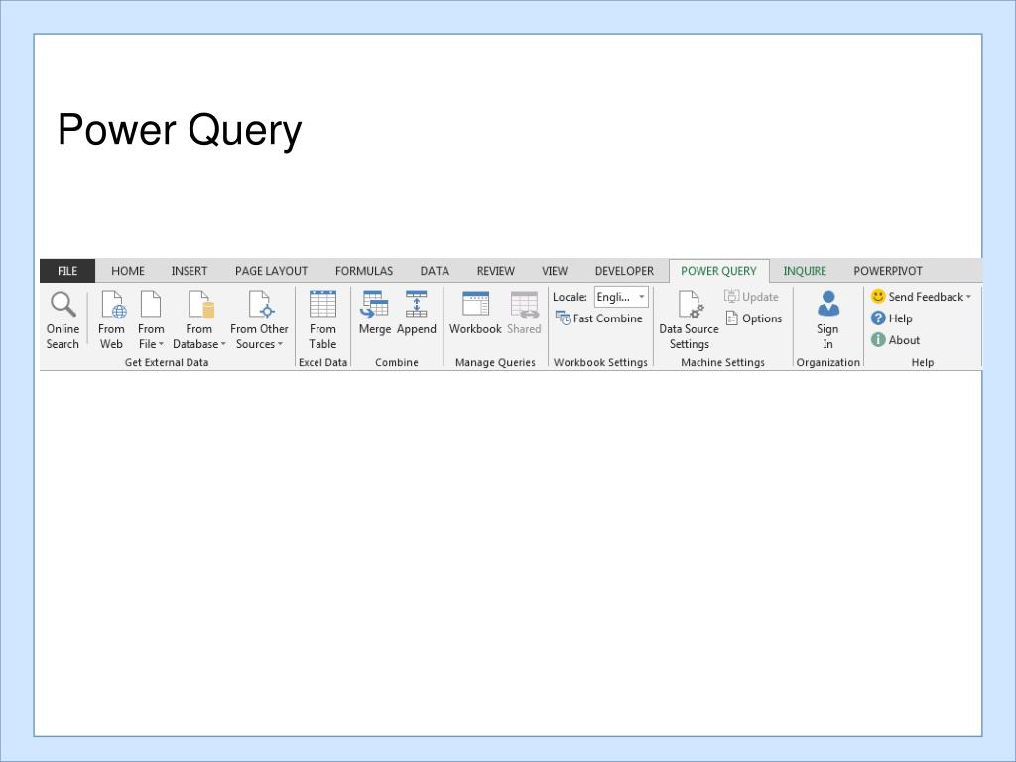Switch to the POWERPIVOT tab
The image size is (1016, 762).
click(x=888, y=271)
